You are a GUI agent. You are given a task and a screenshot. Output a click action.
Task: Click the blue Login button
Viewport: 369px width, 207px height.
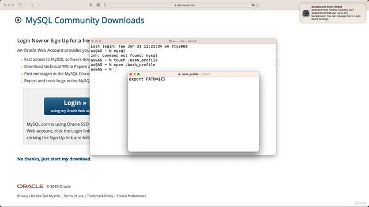67,106
